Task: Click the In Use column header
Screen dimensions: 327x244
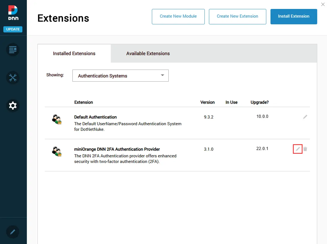Action: (232, 102)
